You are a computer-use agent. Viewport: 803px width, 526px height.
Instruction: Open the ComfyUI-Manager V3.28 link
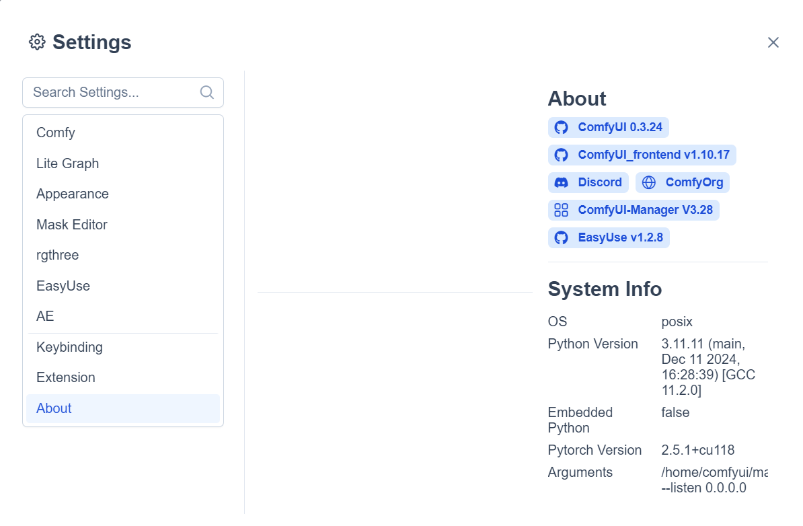tap(644, 210)
